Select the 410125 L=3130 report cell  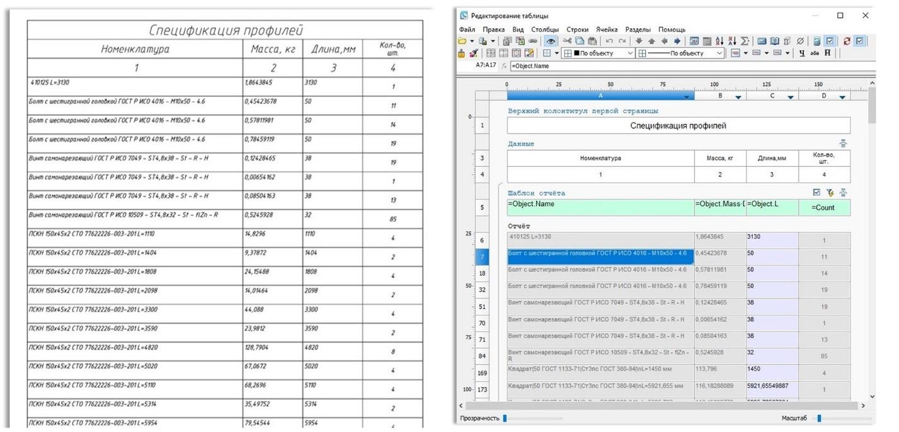pos(600,240)
